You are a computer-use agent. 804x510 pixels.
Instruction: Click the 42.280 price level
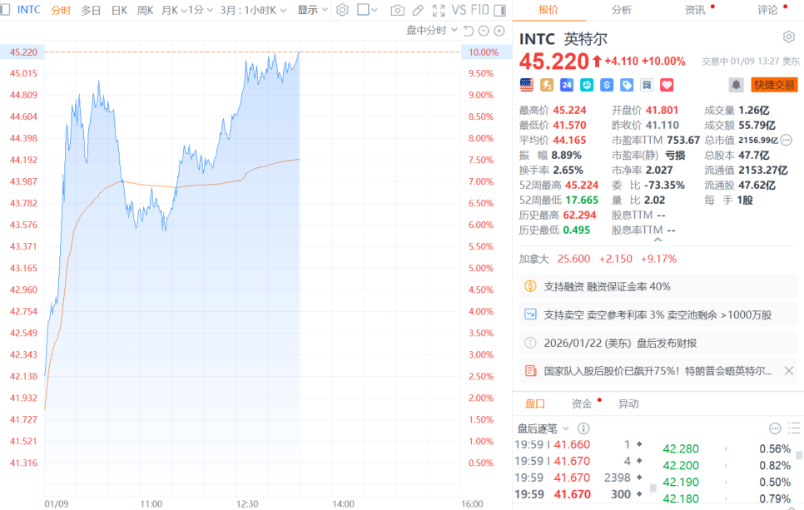pos(681,448)
